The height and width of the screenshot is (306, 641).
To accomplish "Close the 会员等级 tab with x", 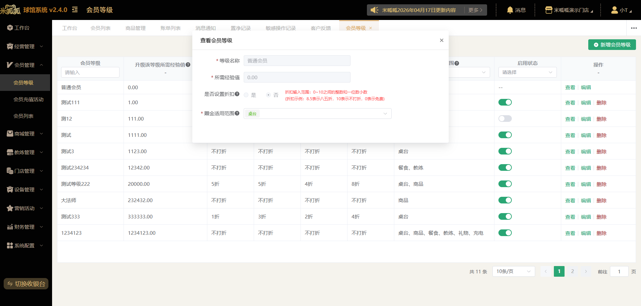I will point(371,28).
